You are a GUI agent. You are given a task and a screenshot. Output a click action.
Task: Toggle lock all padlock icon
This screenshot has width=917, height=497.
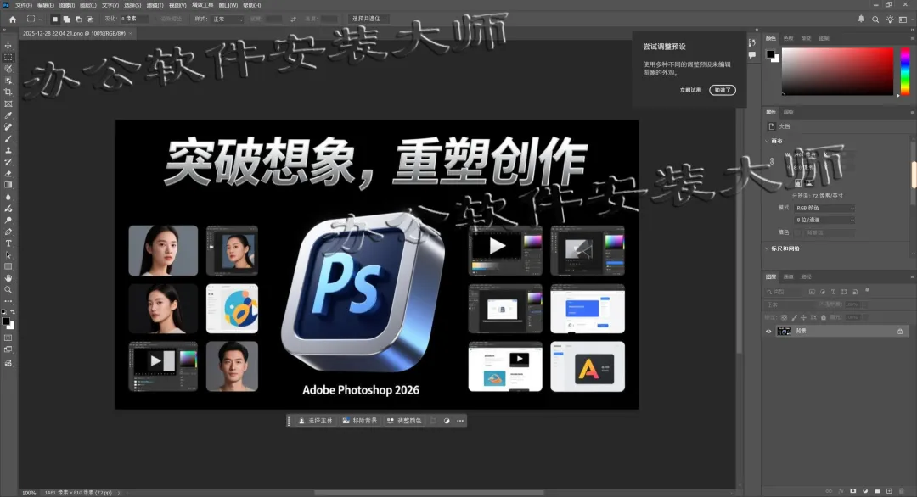(x=824, y=318)
